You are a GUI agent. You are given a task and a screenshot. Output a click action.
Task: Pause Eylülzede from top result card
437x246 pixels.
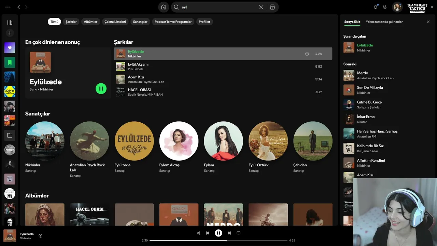[101, 89]
